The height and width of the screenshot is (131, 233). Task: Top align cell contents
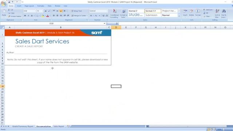point(54,11)
